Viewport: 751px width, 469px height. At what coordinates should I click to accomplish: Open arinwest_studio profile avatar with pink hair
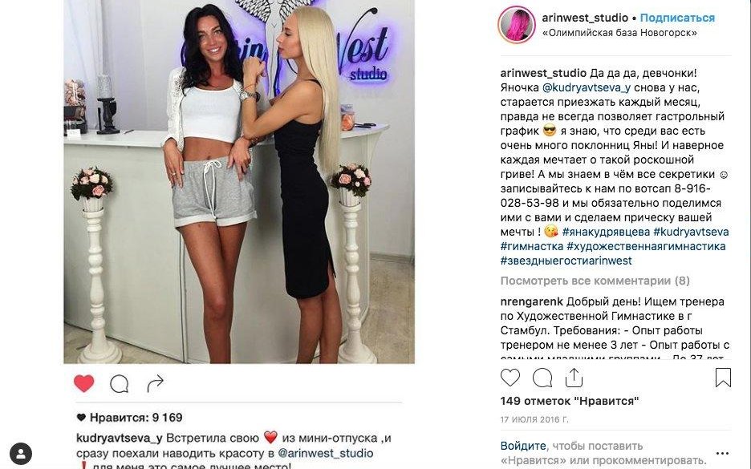[x=517, y=25]
